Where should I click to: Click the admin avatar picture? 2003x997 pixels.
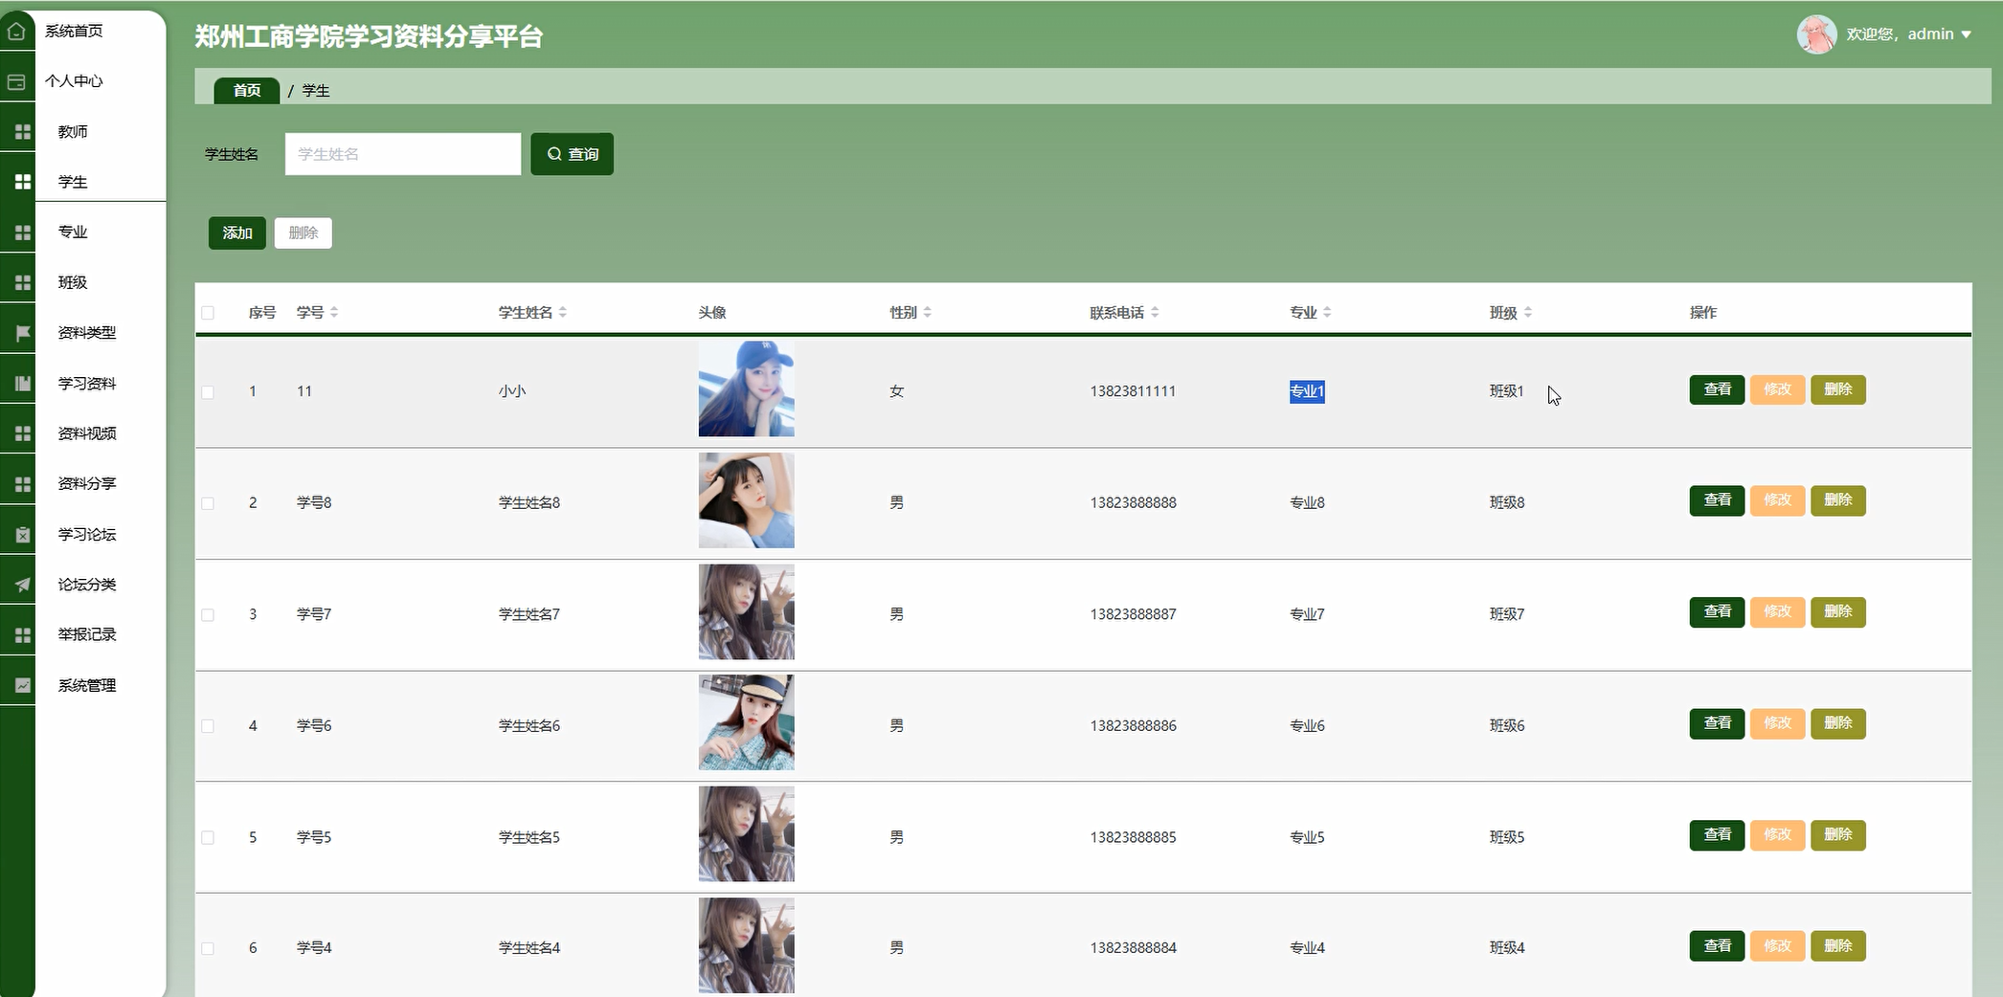point(1816,34)
